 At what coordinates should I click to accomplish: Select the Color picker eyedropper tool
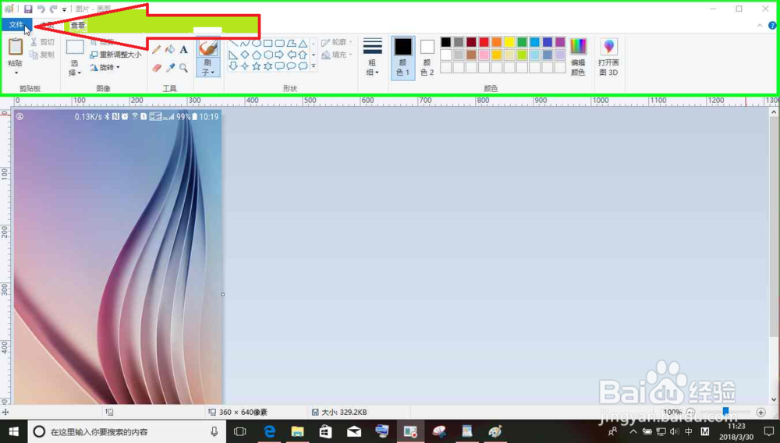170,68
